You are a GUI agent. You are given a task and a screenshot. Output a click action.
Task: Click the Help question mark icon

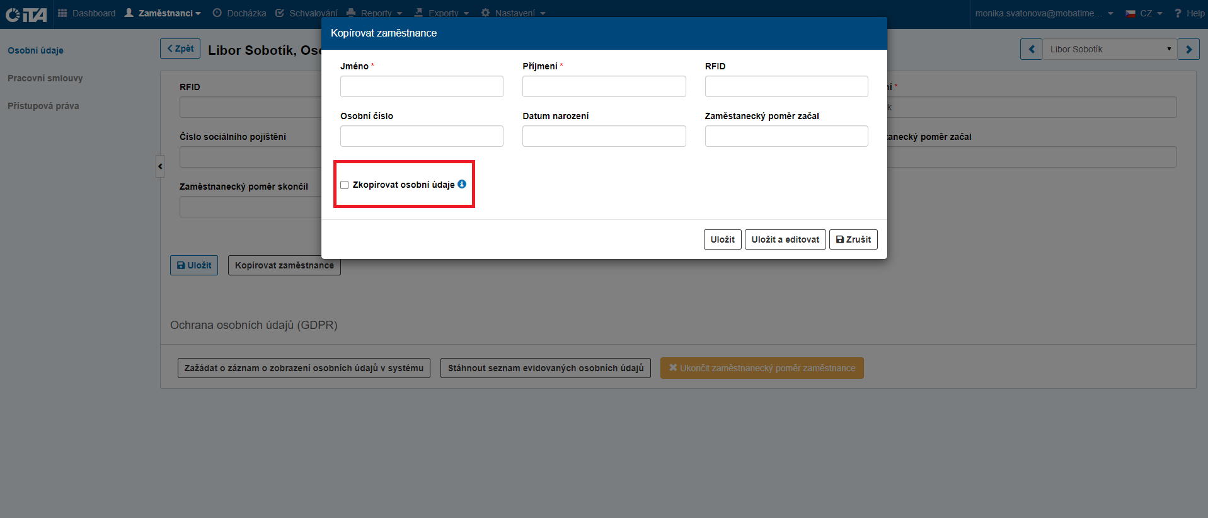click(1177, 13)
